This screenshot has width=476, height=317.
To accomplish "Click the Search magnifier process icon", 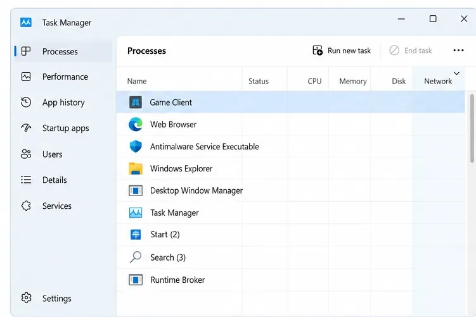I will [x=136, y=257].
